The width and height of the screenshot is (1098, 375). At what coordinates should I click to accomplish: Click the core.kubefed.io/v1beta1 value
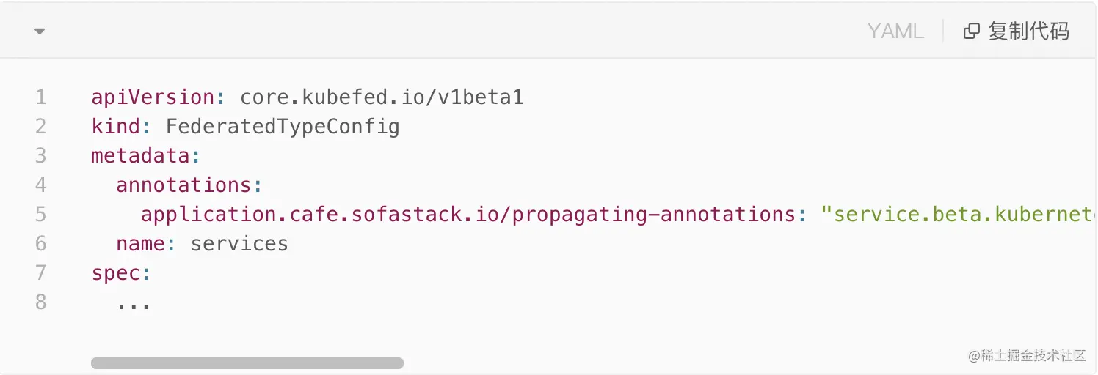pyautogui.click(x=382, y=97)
